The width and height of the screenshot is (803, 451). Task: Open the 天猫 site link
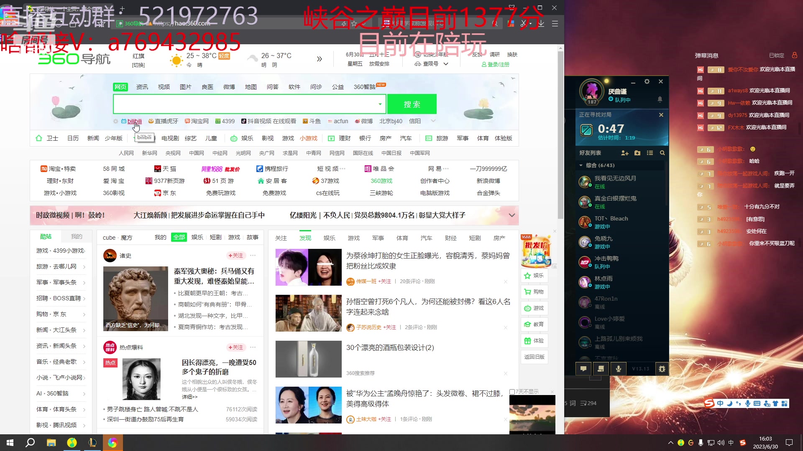tap(165, 169)
